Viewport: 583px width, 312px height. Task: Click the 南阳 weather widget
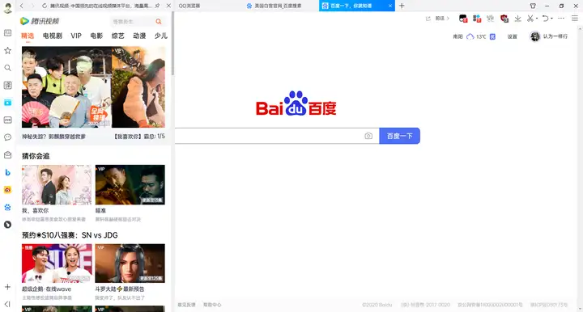coord(474,36)
